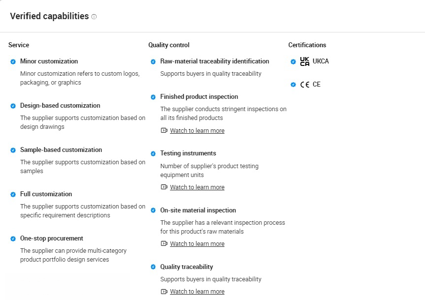Click verified badge beside Raw-material traceability identification
This screenshot has width=425, height=300.
pos(153,62)
